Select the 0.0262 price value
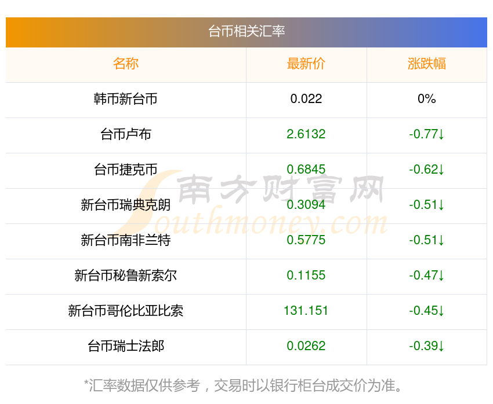 (306, 346)
